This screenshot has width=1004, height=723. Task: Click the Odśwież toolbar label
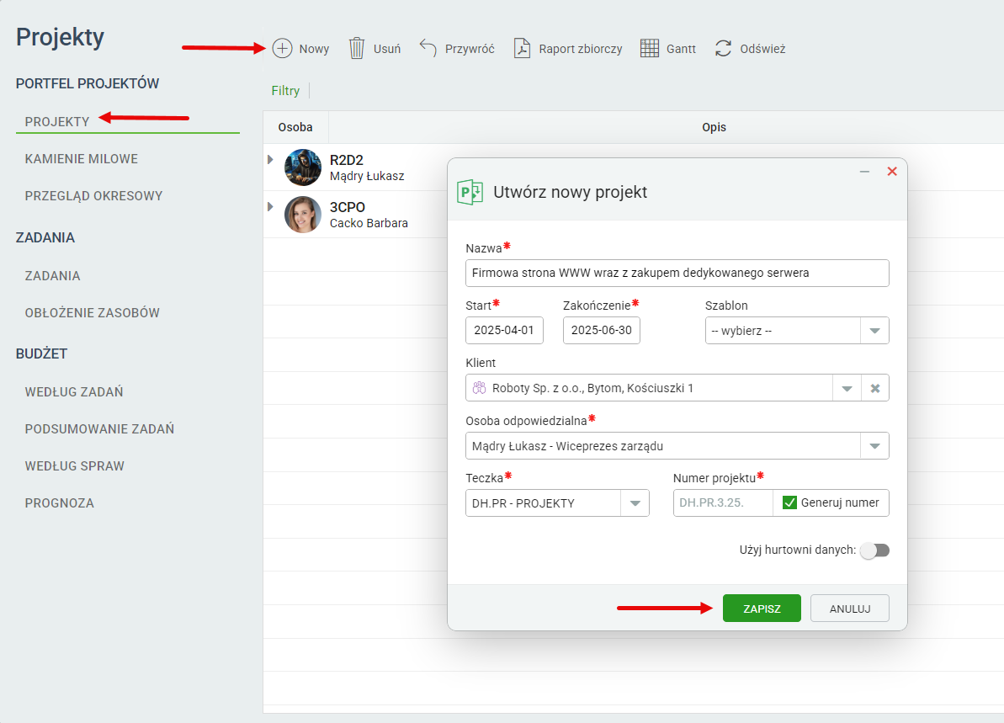coord(762,50)
